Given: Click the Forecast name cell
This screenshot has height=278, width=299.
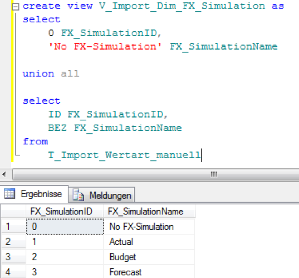Looking at the screenshot, I should tap(149, 271).
